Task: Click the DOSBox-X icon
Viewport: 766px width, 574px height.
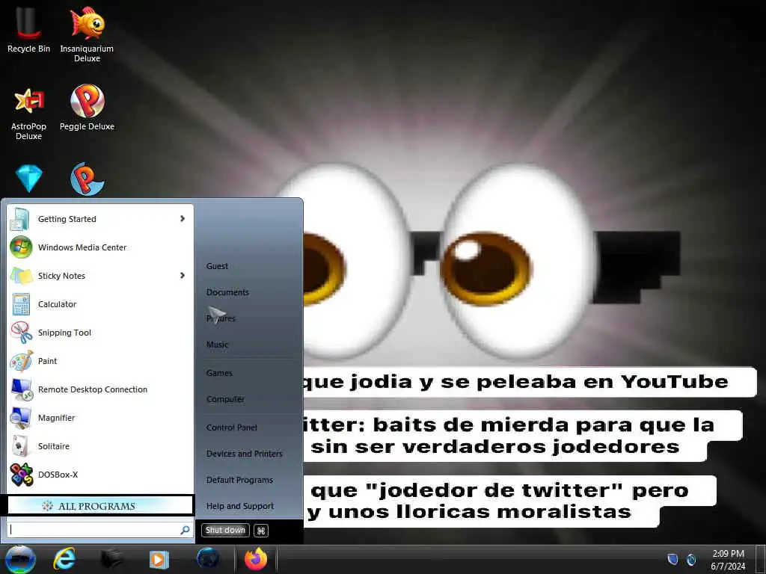Action: click(22, 475)
